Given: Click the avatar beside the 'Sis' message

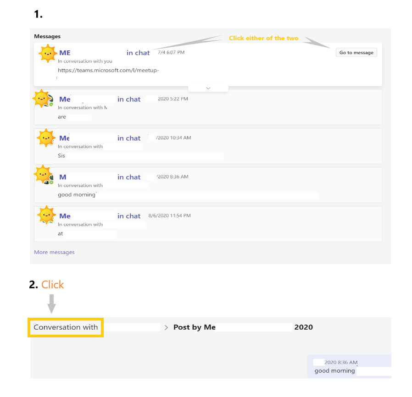Looking at the screenshot, I should pyautogui.click(x=46, y=138).
